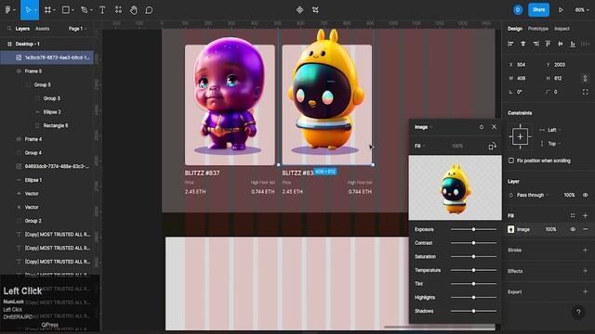Select the Comment tool

(149, 10)
